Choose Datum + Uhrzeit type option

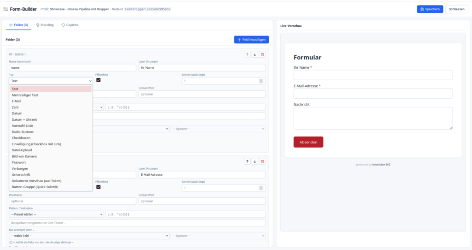coord(51,119)
